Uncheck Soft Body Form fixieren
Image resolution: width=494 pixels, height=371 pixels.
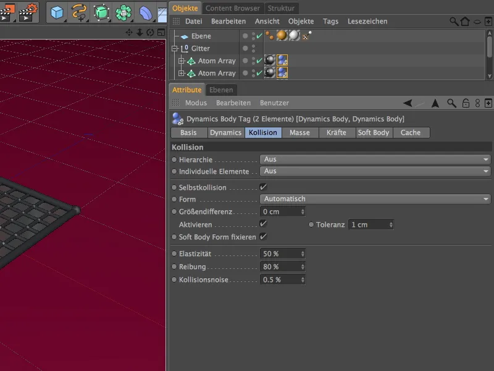coord(263,237)
